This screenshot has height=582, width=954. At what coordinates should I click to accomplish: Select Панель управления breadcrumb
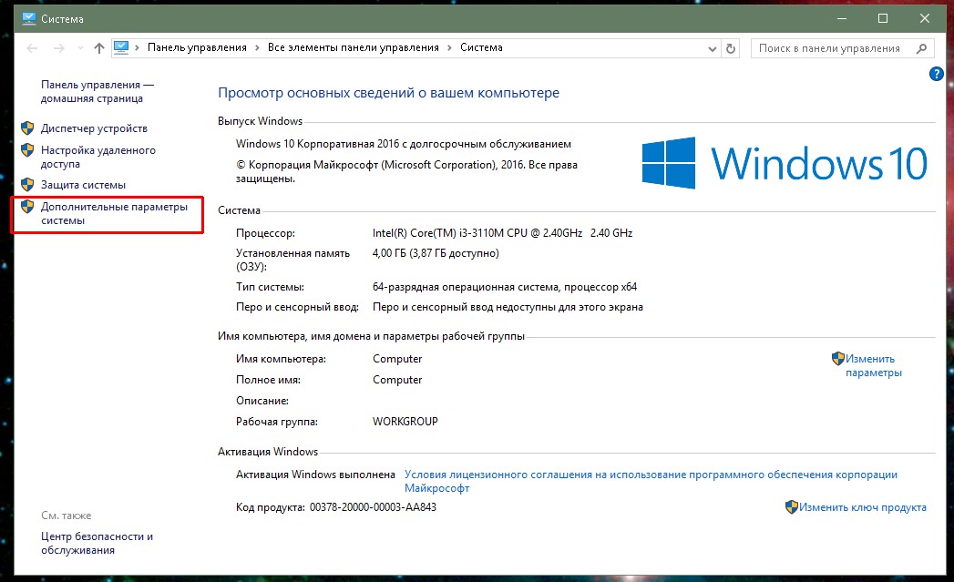(197, 47)
